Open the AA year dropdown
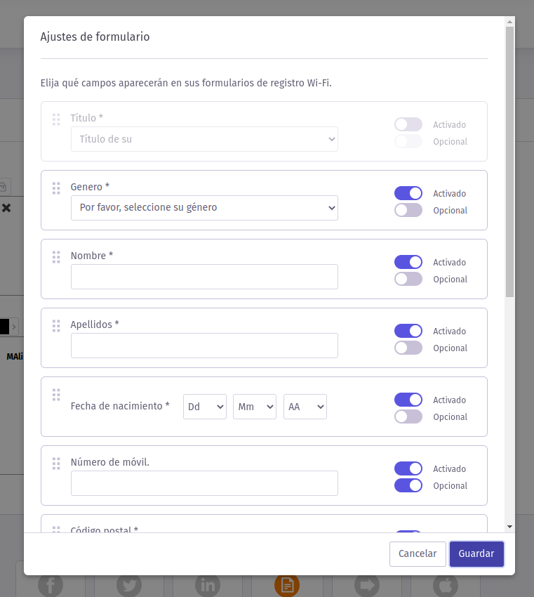The width and height of the screenshot is (534, 597). click(x=305, y=407)
